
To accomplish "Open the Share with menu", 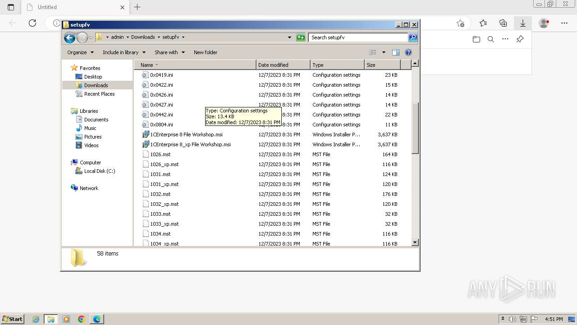I will coord(169,52).
